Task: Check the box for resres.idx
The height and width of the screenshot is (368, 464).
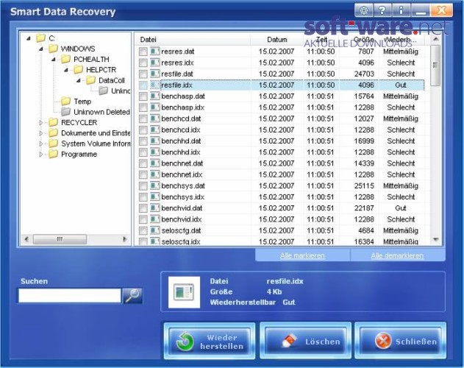Action: coord(143,63)
